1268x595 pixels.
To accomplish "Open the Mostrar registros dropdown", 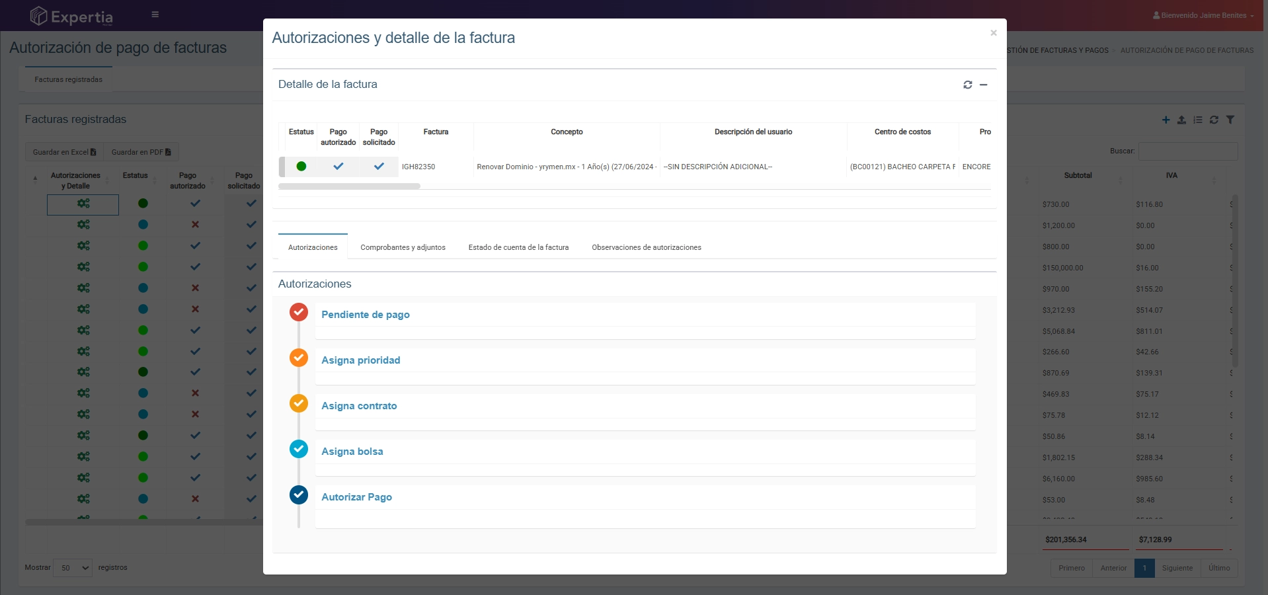I will (x=73, y=568).
